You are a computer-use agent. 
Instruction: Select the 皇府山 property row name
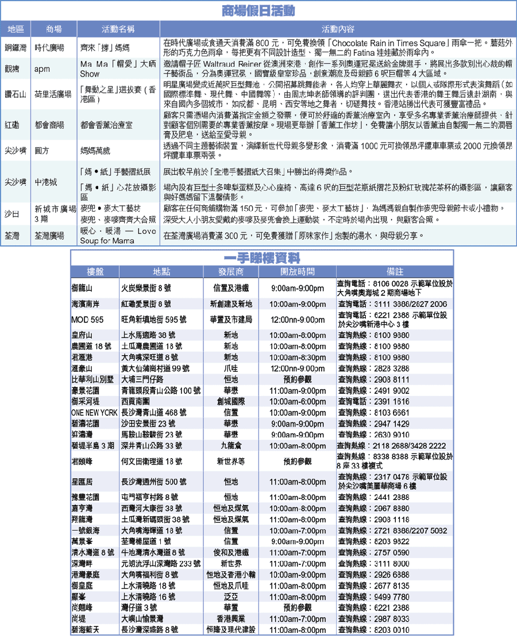click(x=82, y=335)
